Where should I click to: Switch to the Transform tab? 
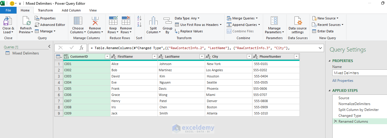tap(46, 10)
